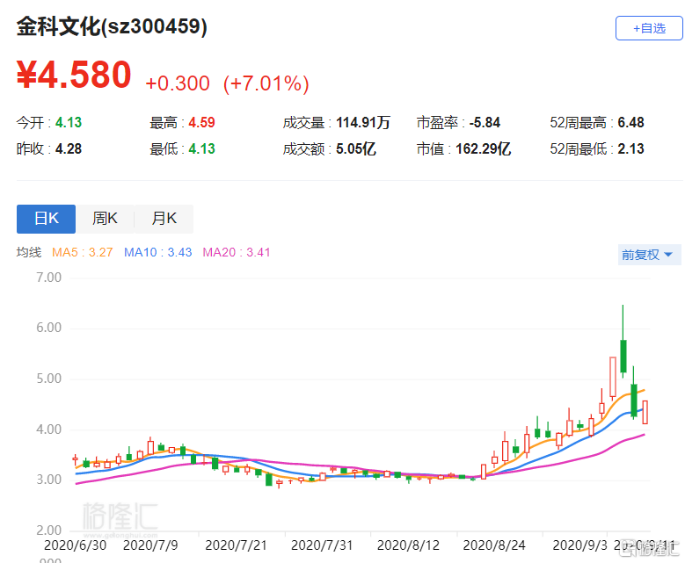Click the 6.00 y-axis label
685x563 pixels.
tap(48, 328)
